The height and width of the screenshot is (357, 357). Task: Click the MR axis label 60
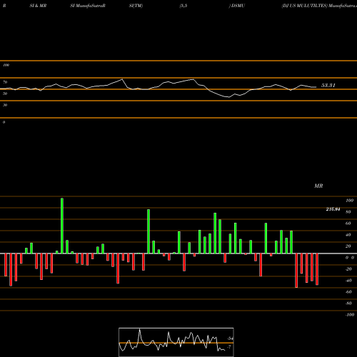coord(348,223)
